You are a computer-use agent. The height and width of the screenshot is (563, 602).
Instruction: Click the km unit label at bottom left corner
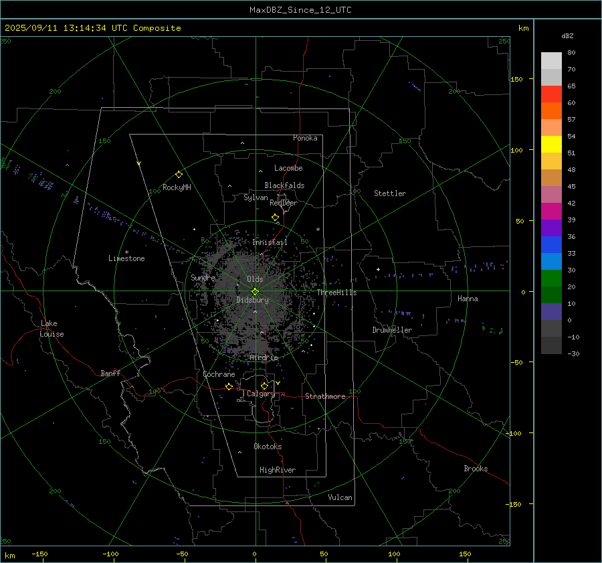coord(9,556)
